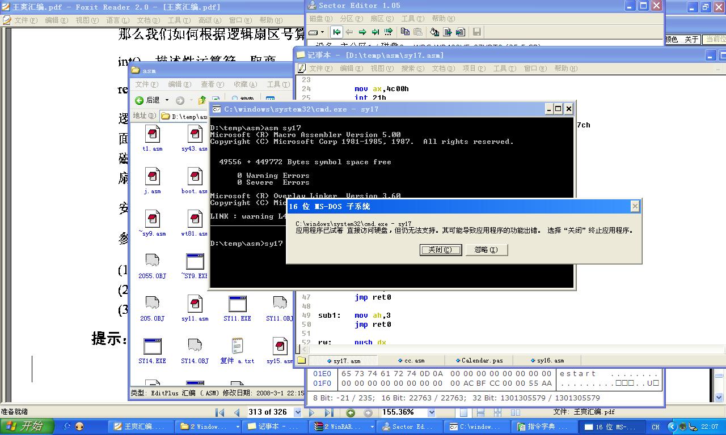The width and height of the screenshot is (726, 435).
Task: Select the SY11.EXE file icon
Action: pos(237,304)
